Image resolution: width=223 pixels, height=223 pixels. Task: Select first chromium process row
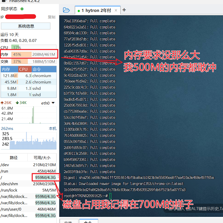point(28,76)
